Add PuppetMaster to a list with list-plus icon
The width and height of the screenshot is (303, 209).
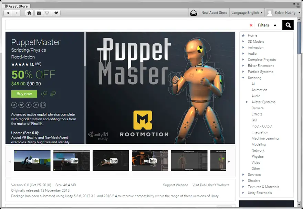pos(53,94)
